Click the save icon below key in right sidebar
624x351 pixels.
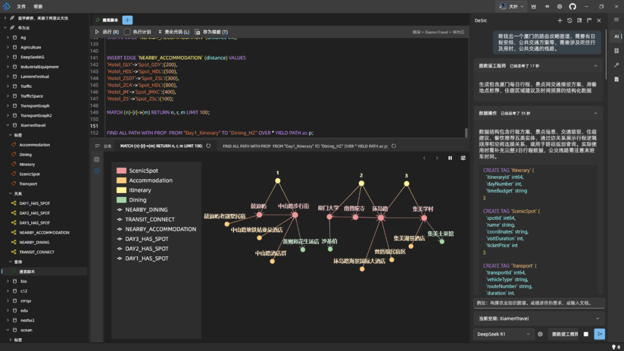pos(616,79)
